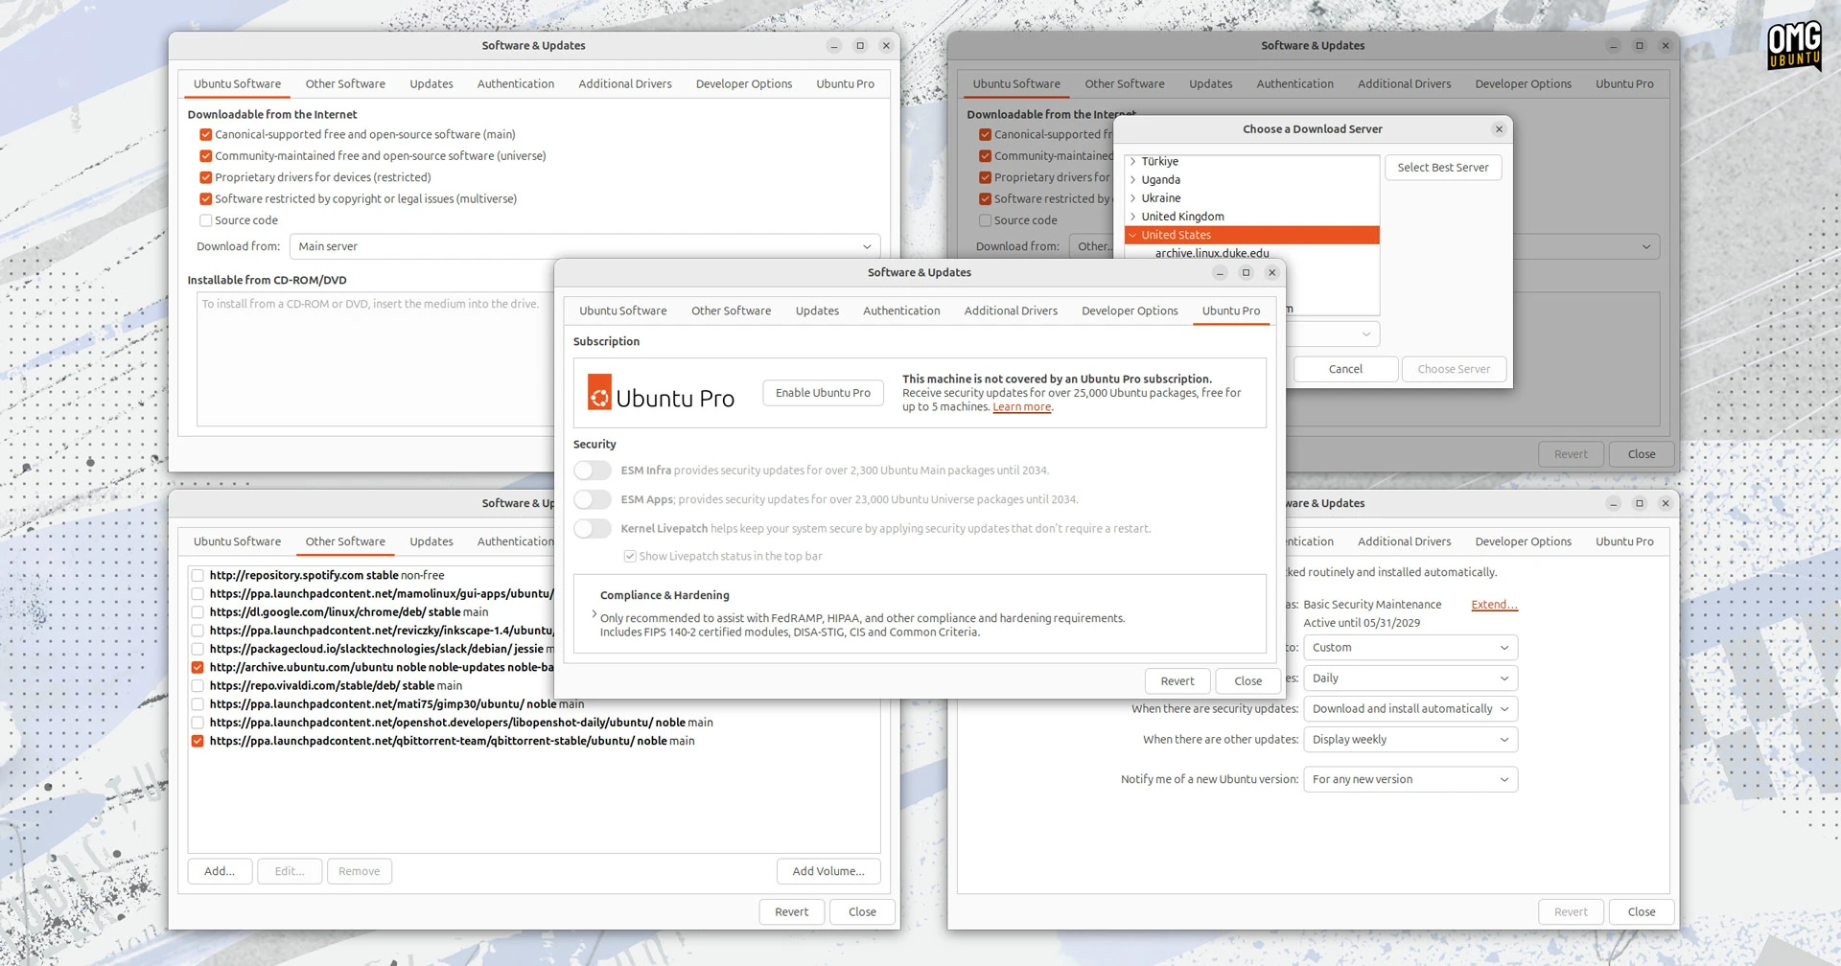The image size is (1841, 966).
Task: Maximize the window showing Ubuntu Pro subscription
Action: coord(1246,273)
